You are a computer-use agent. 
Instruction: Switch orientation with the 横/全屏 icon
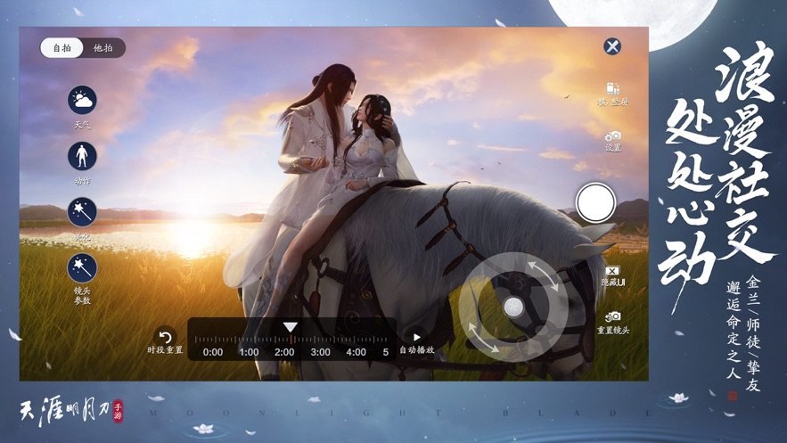[613, 92]
